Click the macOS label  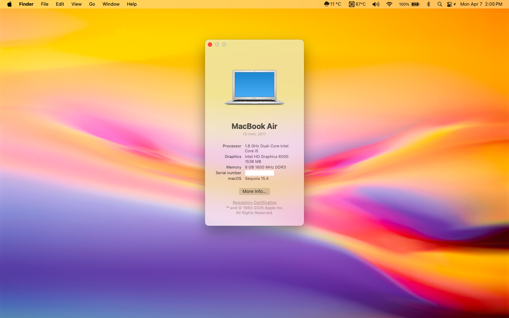pyautogui.click(x=235, y=178)
